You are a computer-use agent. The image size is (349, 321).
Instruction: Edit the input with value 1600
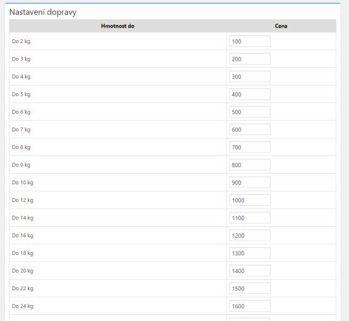click(x=250, y=306)
